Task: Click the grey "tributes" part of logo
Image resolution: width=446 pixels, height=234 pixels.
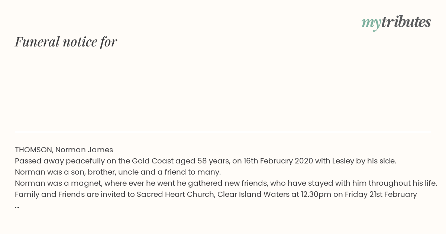Action: point(406,22)
